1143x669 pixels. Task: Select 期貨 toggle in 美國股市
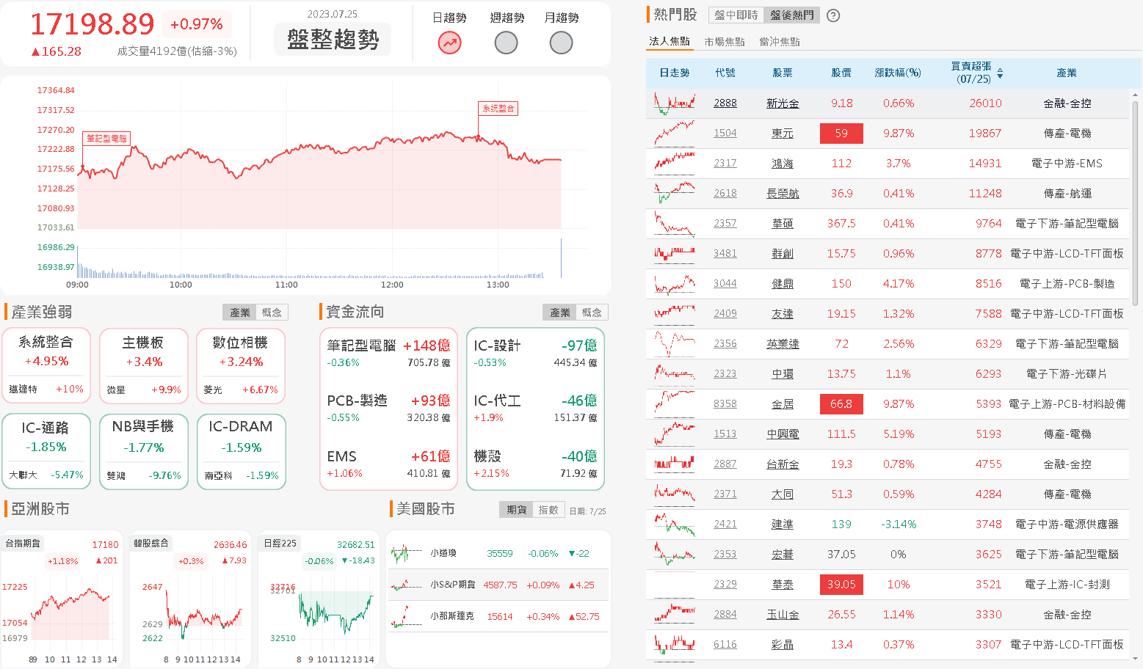(516, 510)
